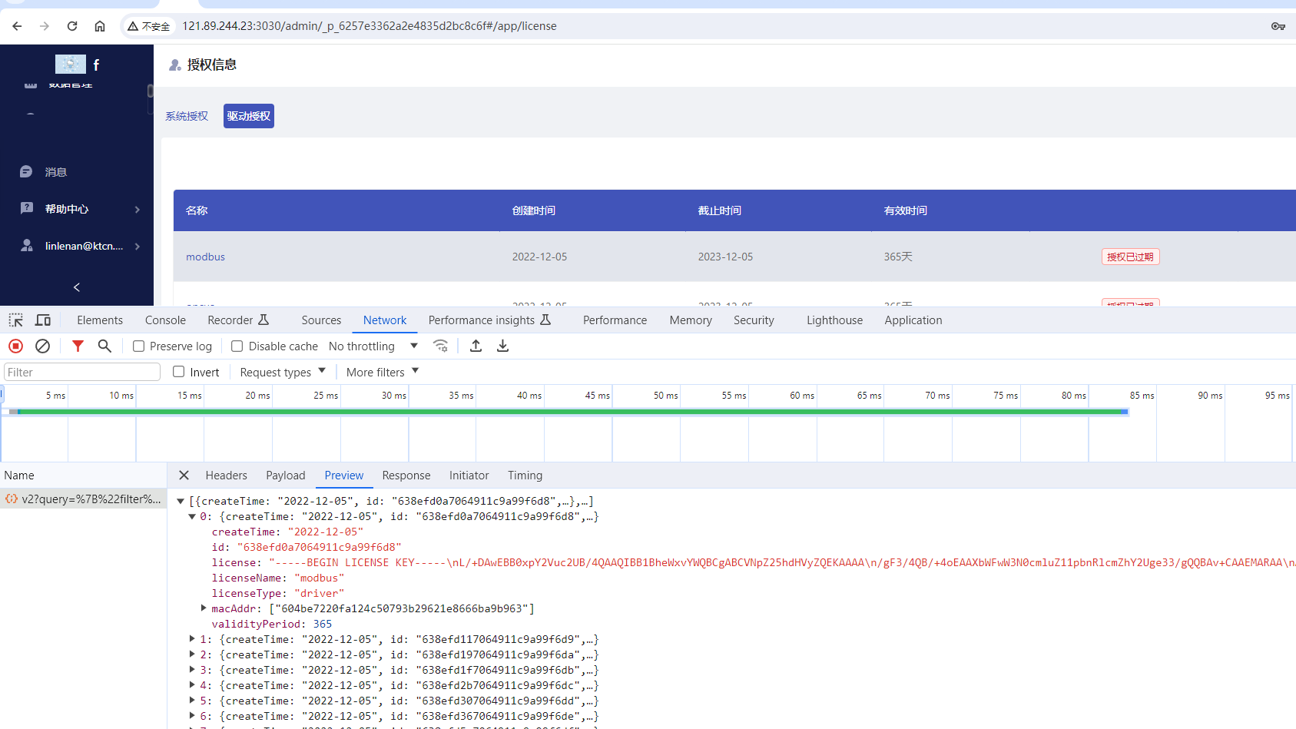This screenshot has width=1296, height=729.
Task: Show the request Timing tab
Action: (x=525, y=476)
